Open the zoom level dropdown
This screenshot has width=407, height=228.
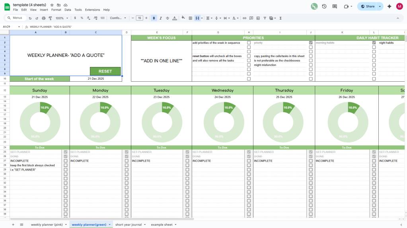tap(61, 18)
